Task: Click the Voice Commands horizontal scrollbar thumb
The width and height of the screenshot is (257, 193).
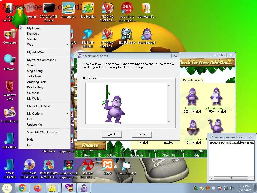Action: click(231, 178)
